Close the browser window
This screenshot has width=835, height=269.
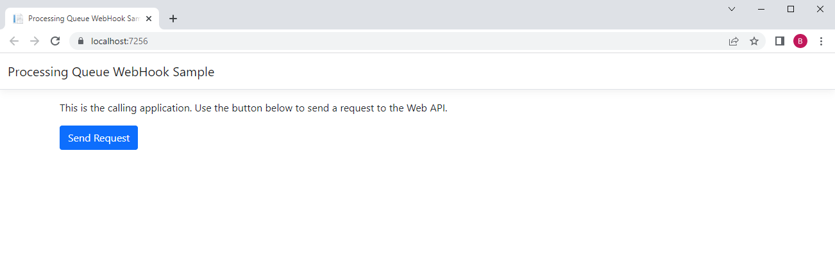(820, 9)
